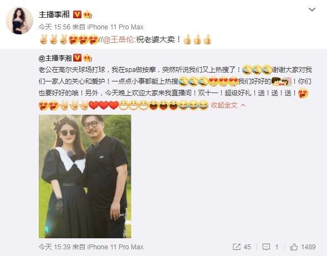Open the couple photo thumbnail
Viewport: 327px width, 256px height.
(x=85, y=176)
